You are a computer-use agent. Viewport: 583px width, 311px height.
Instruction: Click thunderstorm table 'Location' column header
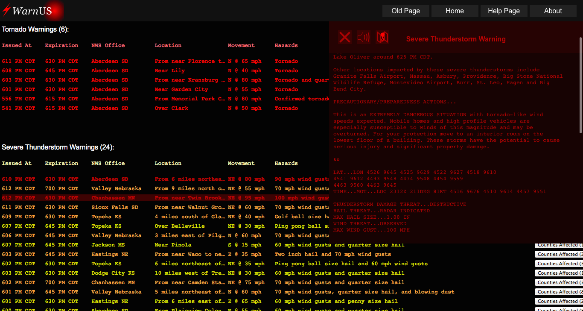[x=168, y=163]
